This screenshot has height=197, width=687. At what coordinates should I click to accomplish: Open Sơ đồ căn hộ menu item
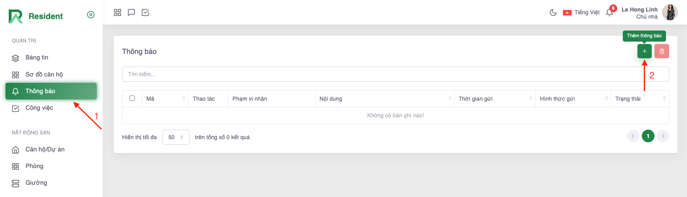tap(44, 75)
